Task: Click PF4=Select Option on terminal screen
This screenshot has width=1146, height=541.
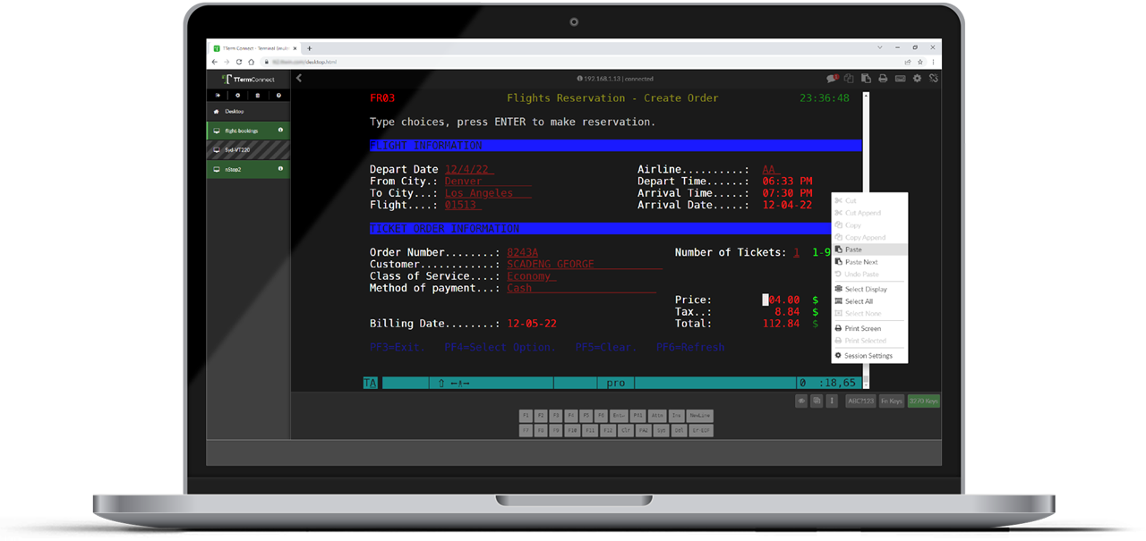Action: (500, 347)
